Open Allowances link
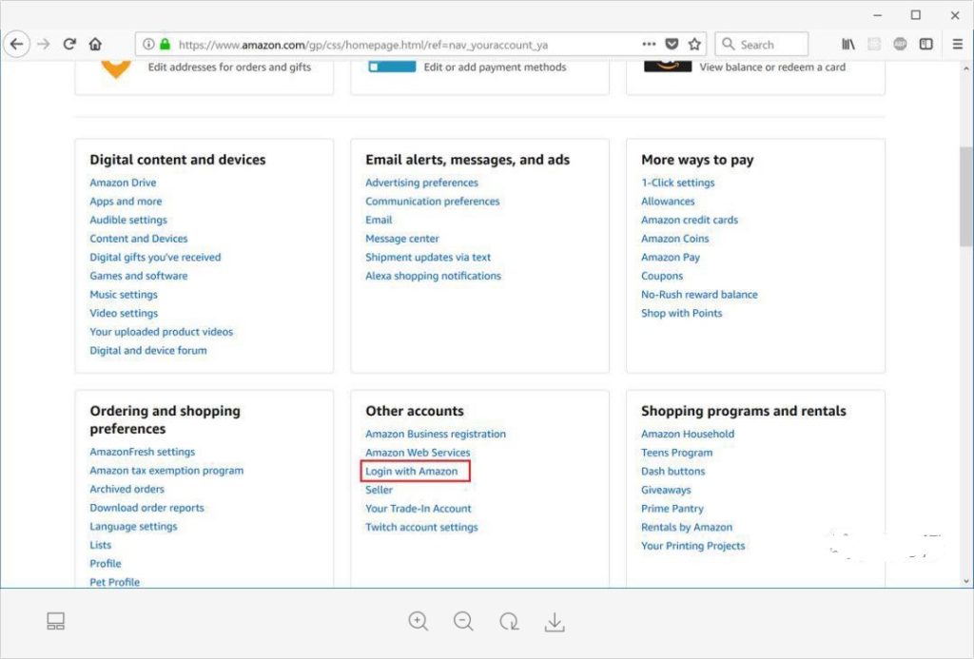This screenshot has height=659, width=974. point(668,202)
